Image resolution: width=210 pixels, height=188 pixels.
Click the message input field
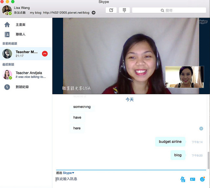click(115, 179)
